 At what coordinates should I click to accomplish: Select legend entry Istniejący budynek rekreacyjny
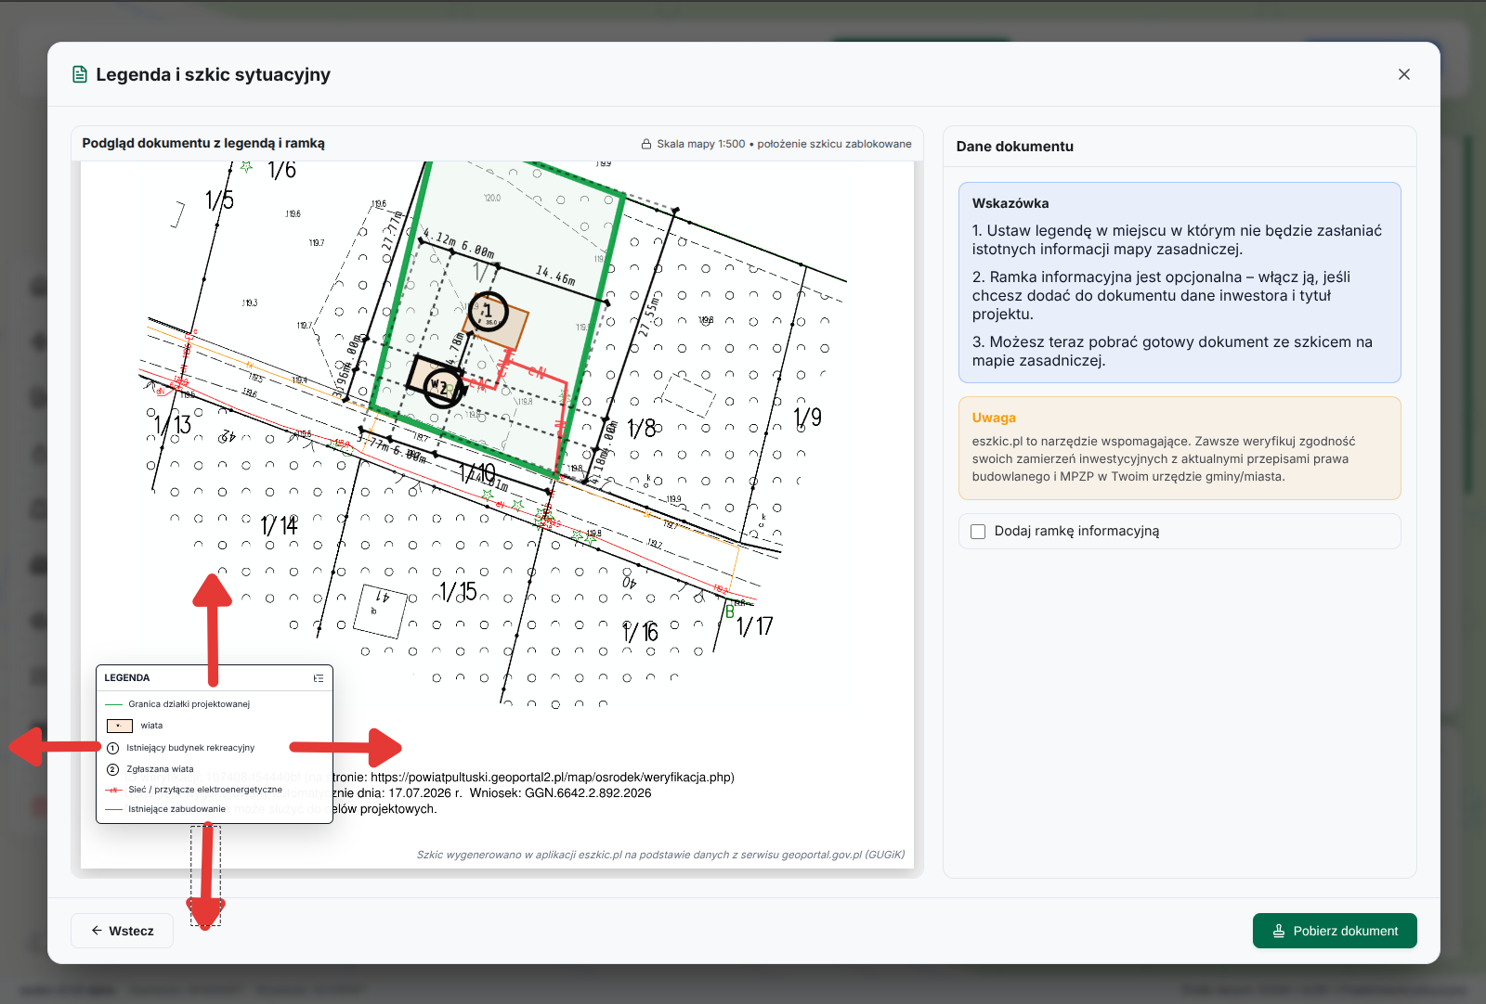pyautogui.click(x=190, y=748)
